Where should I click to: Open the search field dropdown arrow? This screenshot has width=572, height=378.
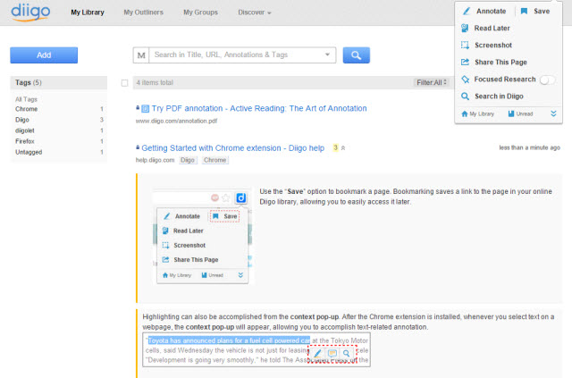[327, 55]
